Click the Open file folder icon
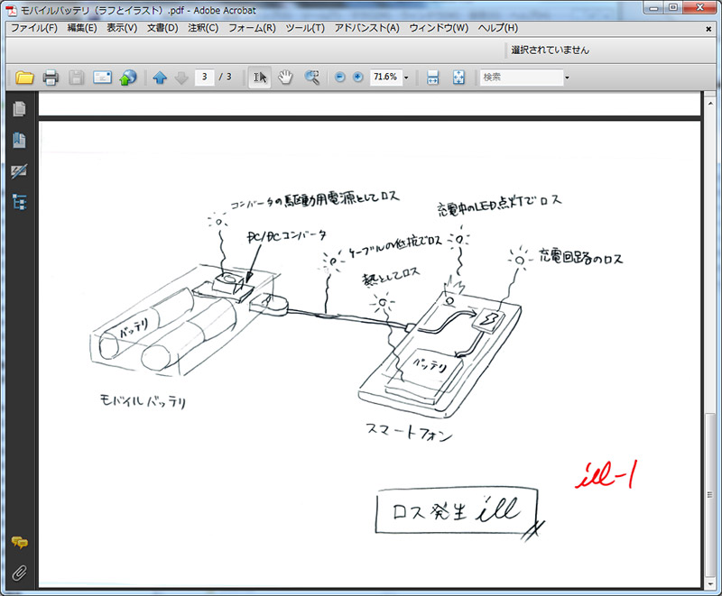 pos(24,78)
